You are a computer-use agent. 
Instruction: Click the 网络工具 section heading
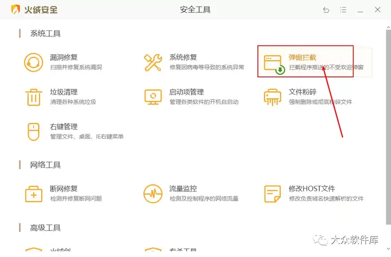point(45,165)
